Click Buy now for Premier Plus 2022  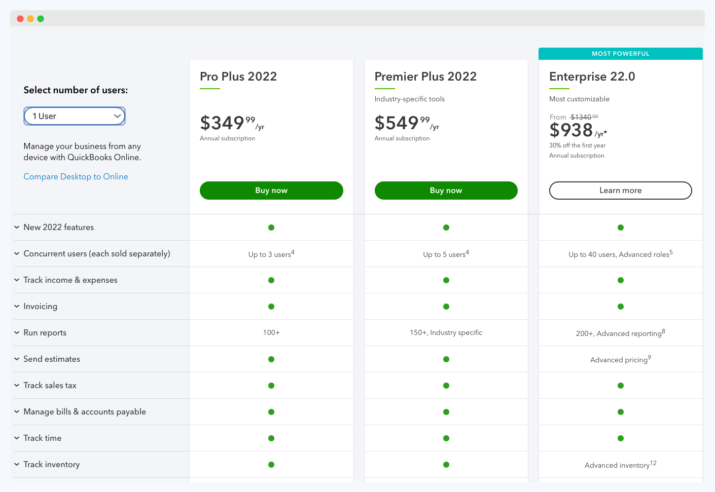pyautogui.click(x=446, y=191)
